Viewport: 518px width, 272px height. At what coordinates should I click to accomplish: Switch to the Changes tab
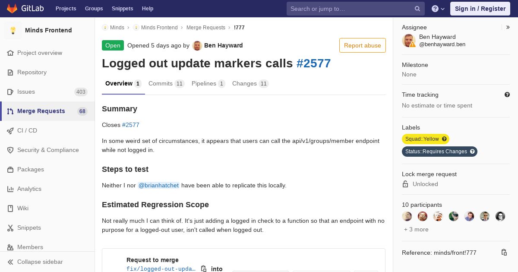click(x=250, y=84)
